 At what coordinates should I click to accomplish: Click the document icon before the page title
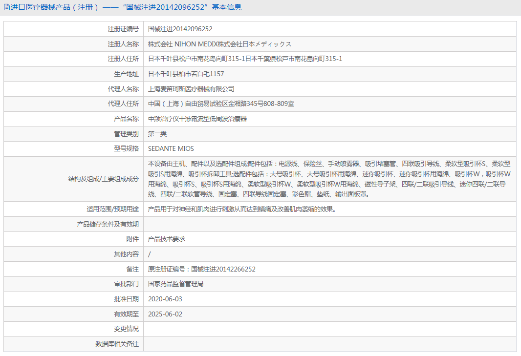pyautogui.click(x=6, y=7)
